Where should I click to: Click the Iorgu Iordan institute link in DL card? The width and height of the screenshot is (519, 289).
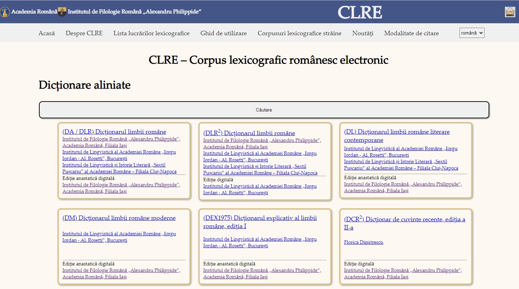tap(401, 152)
